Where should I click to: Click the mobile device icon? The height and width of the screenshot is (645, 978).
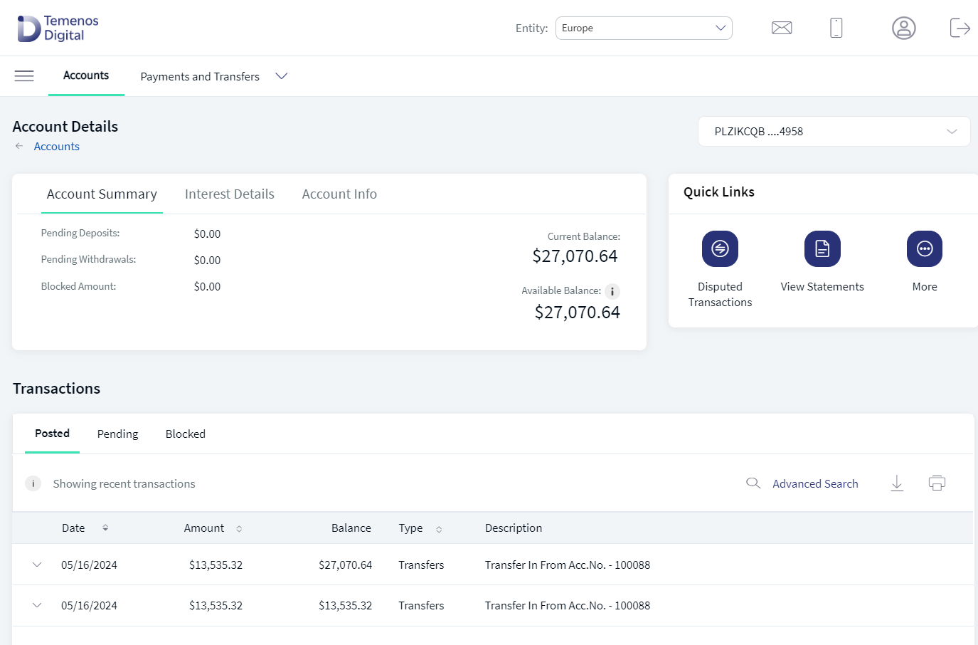tap(836, 28)
